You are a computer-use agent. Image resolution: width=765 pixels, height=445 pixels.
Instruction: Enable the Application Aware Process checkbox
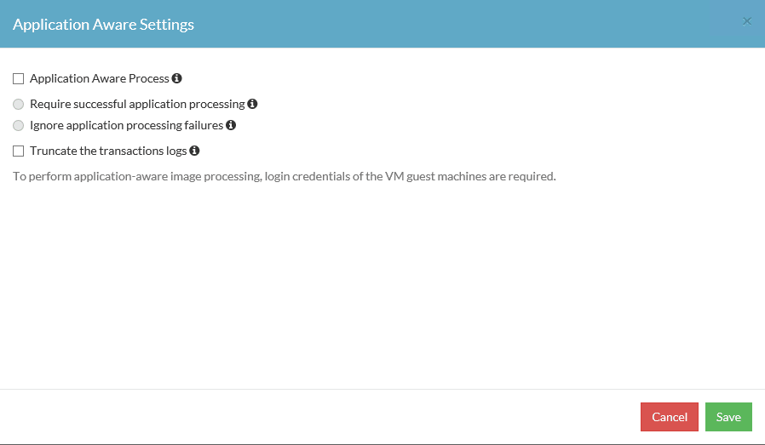[19, 79]
